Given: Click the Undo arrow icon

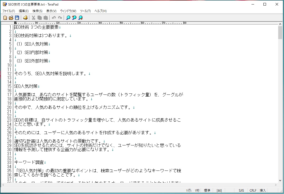Looking at the screenshot, I should [x=54, y=18].
